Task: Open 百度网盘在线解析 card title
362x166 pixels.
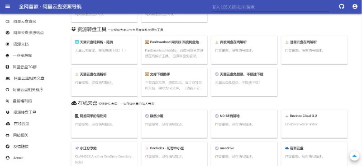Action: point(233,42)
